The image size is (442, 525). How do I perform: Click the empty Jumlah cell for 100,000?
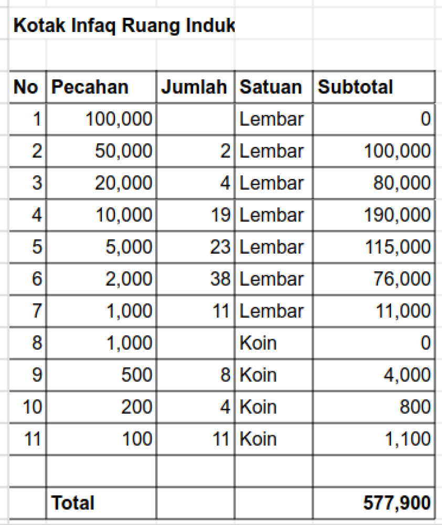[195, 120]
